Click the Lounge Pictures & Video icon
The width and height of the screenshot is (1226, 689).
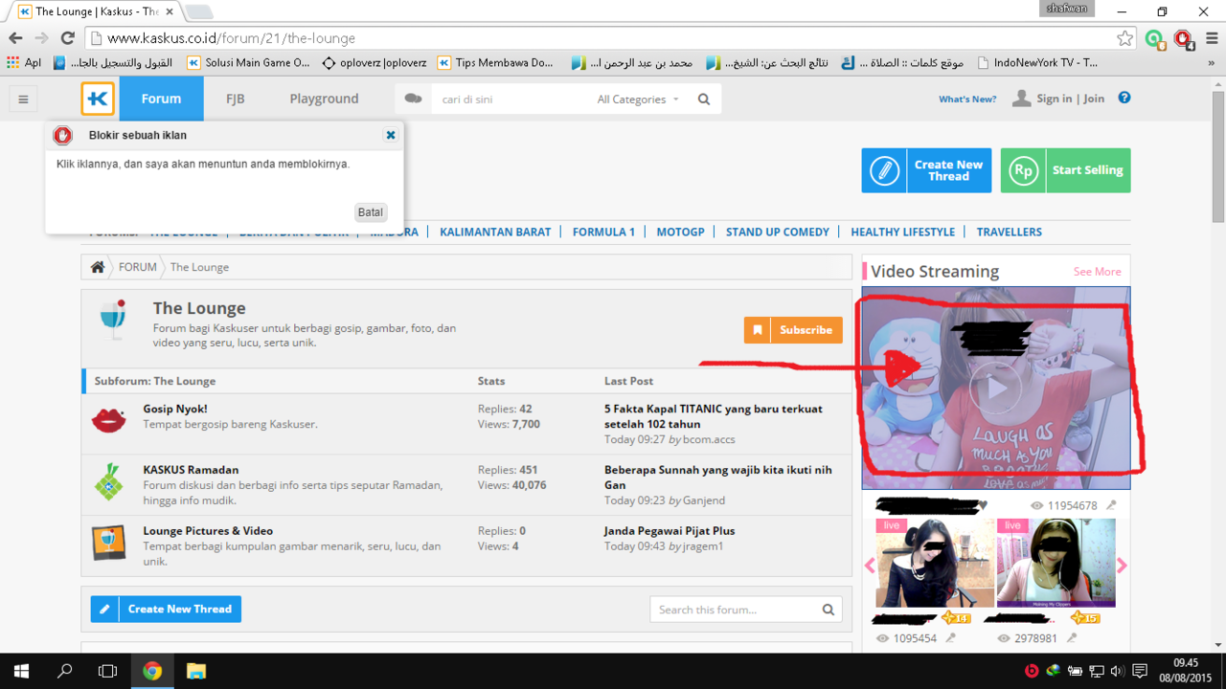[108, 543]
